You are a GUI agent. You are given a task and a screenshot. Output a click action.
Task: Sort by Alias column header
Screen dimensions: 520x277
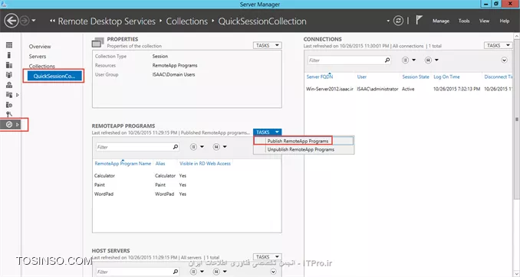pyautogui.click(x=160, y=164)
